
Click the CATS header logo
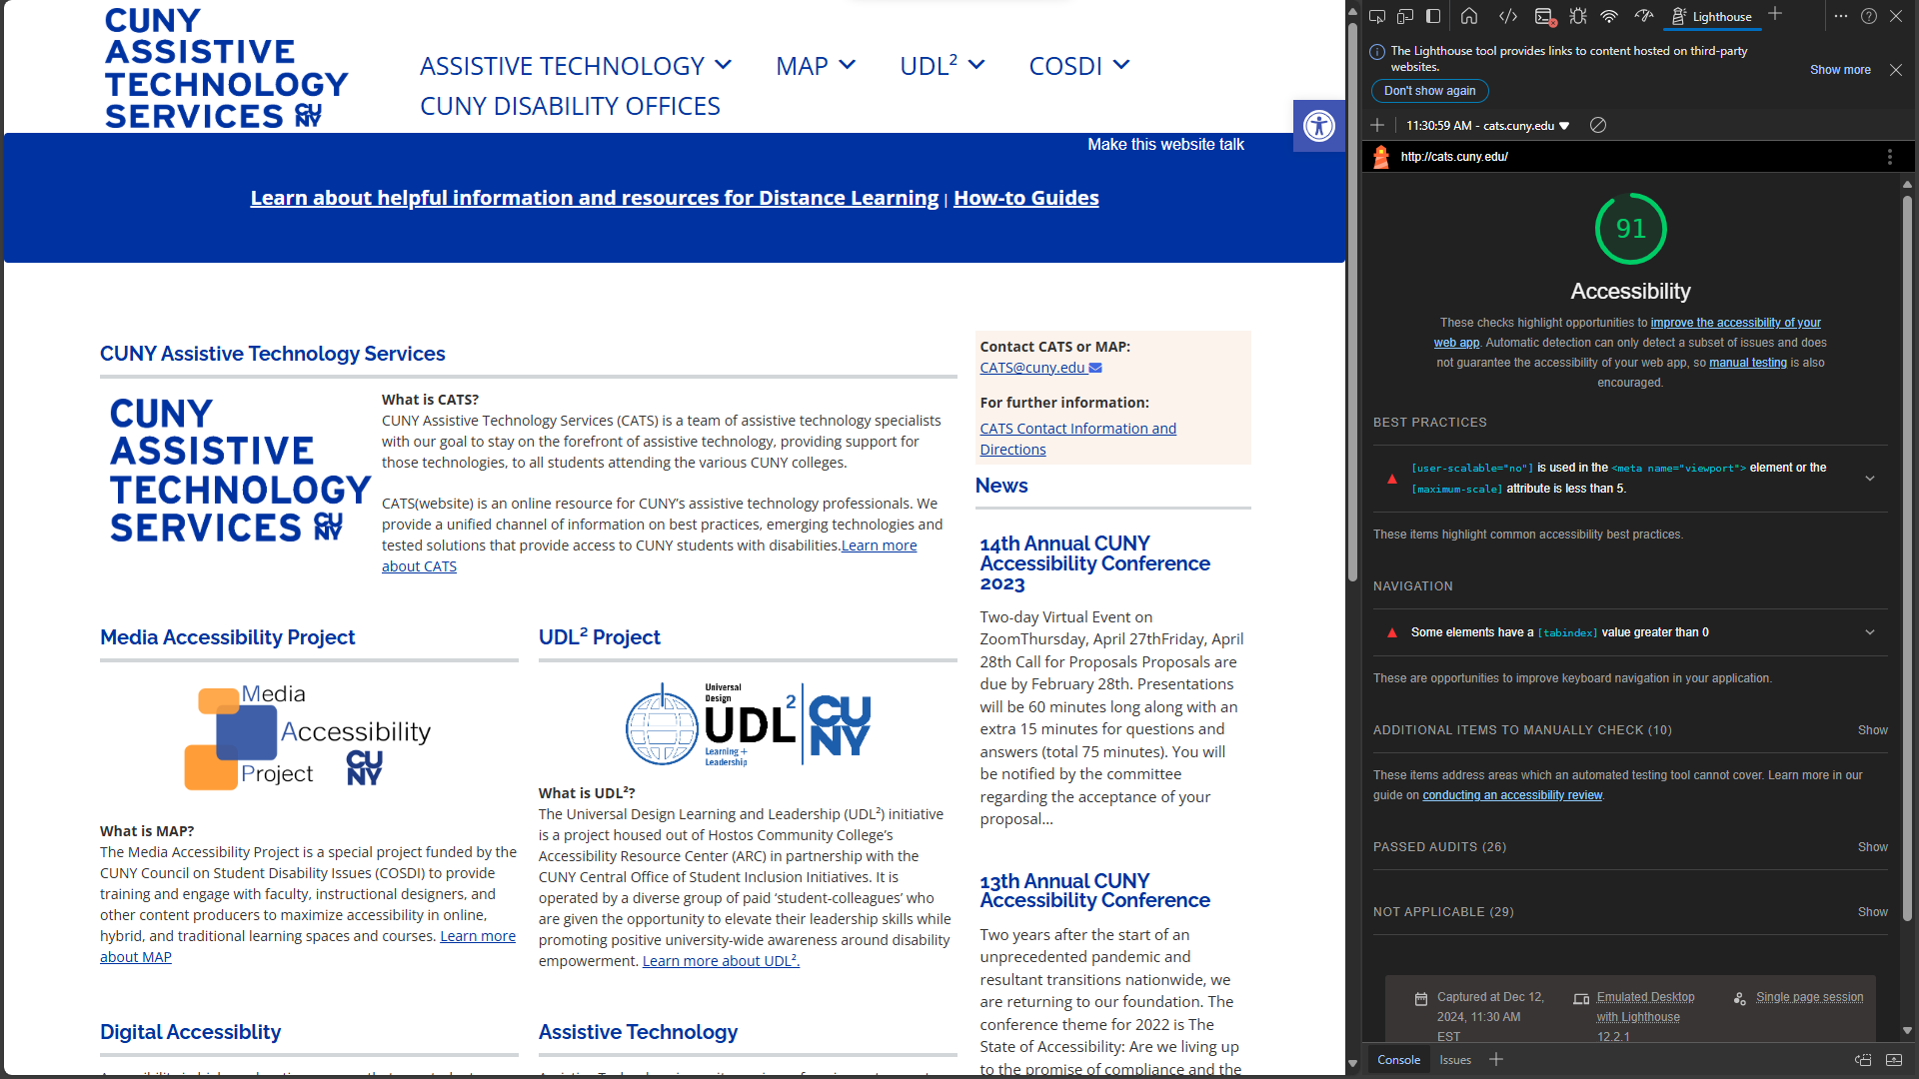click(226, 68)
